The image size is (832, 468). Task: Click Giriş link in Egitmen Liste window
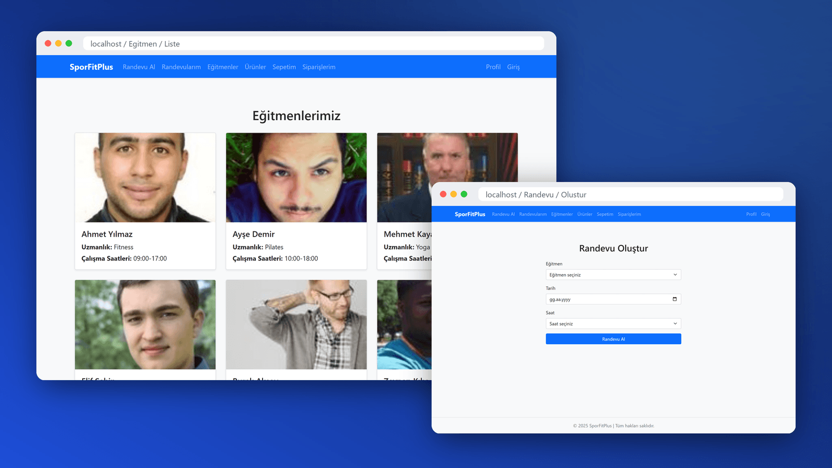tap(513, 67)
